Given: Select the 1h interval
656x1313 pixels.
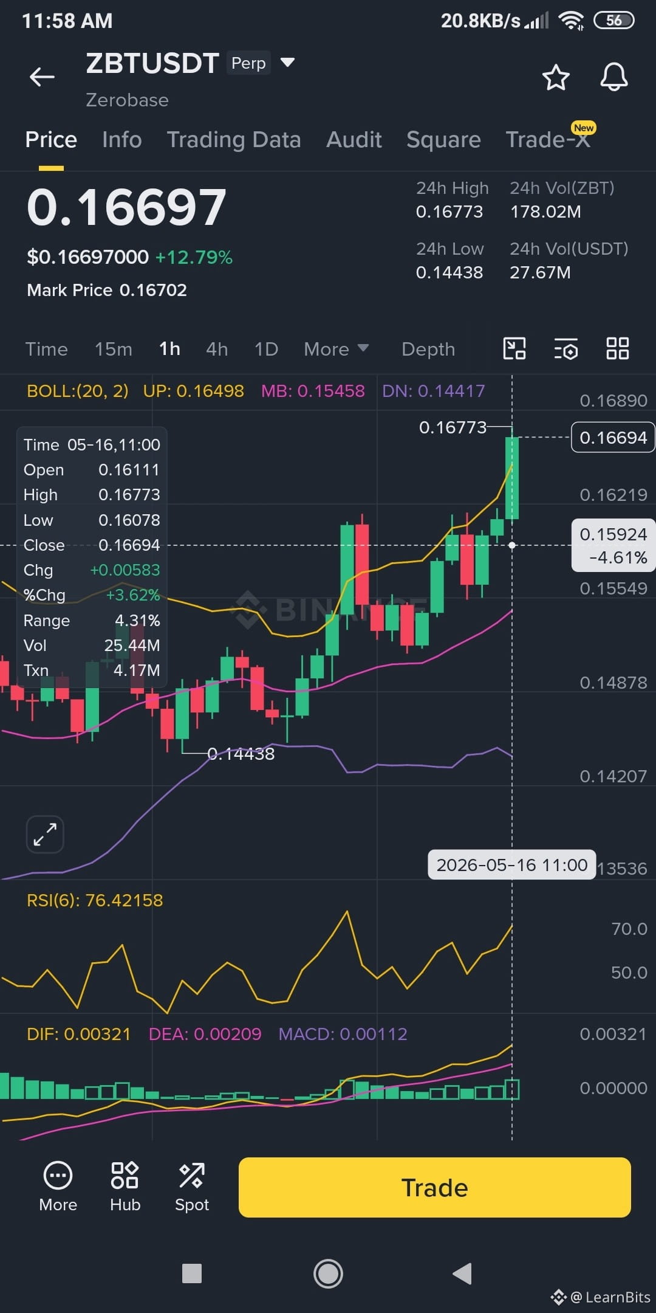Looking at the screenshot, I should point(169,349).
